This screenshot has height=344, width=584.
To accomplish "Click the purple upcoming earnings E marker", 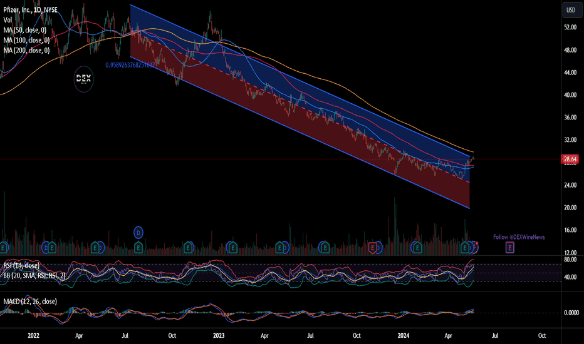I will point(509,247).
